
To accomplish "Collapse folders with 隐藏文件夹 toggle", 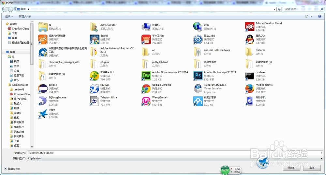I will click(x=12, y=169).
